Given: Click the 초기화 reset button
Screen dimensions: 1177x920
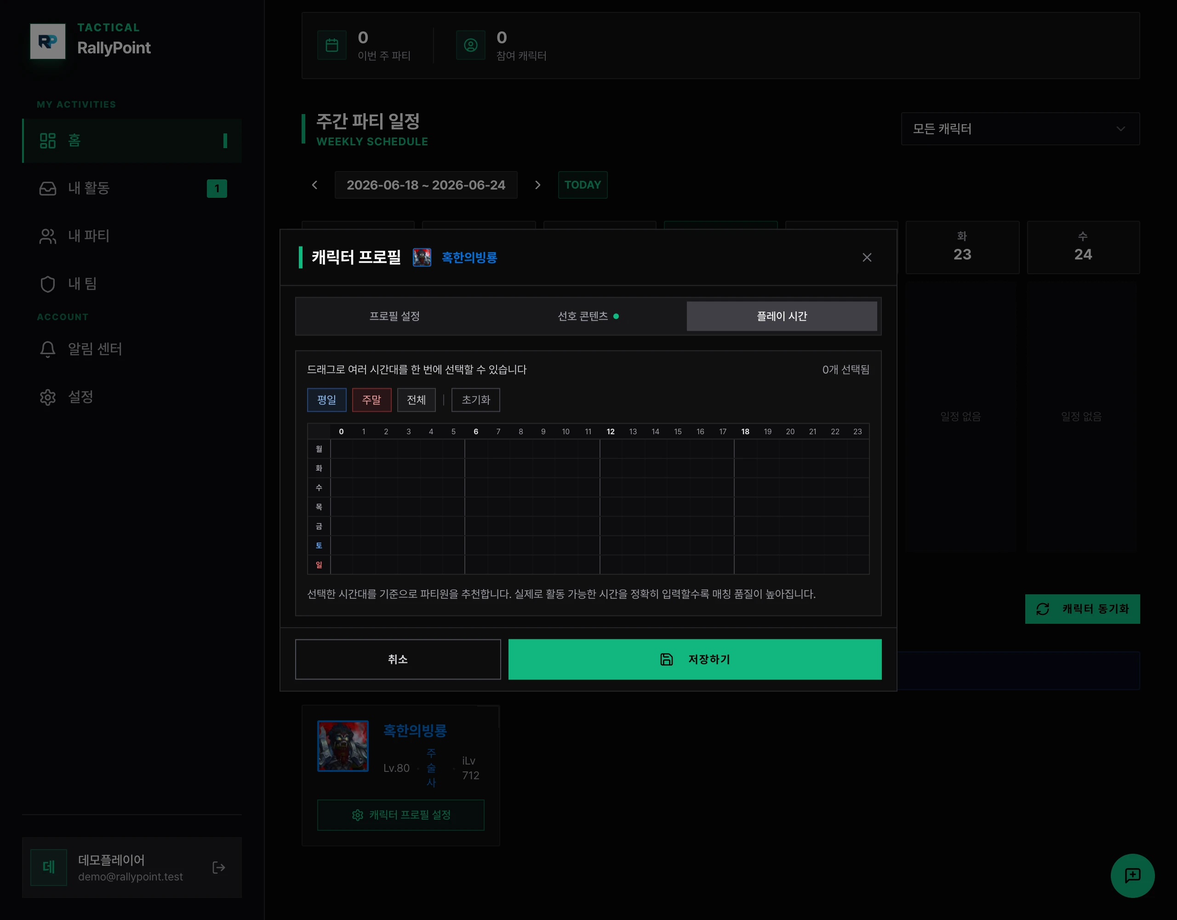Looking at the screenshot, I should coord(476,400).
